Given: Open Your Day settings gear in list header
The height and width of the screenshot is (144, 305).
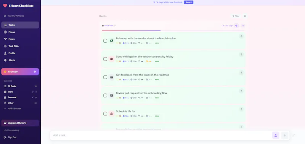Looking at the screenshot, I should coord(236,26).
